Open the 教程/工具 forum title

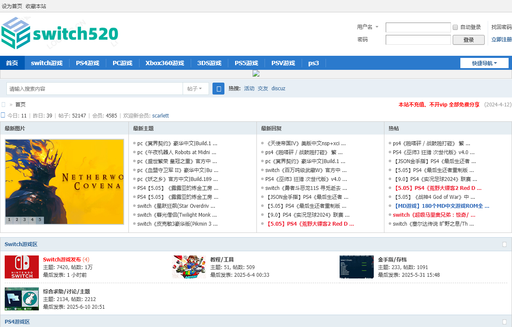[222, 259]
